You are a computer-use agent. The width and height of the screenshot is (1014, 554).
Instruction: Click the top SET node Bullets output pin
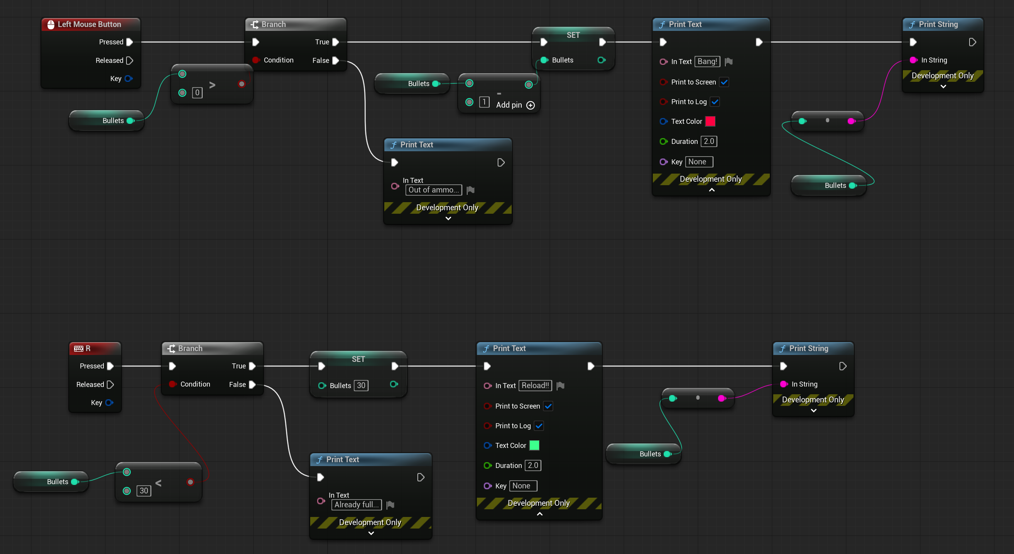(601, 60)
